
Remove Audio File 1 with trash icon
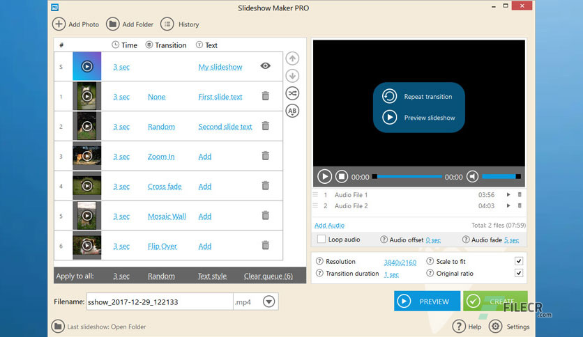click(520, 194)
